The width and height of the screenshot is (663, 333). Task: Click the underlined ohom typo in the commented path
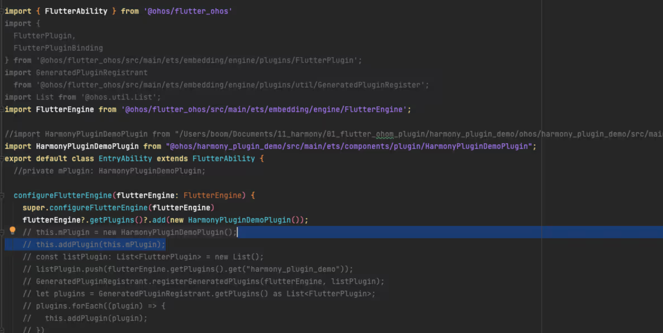[x=384, y=134]
